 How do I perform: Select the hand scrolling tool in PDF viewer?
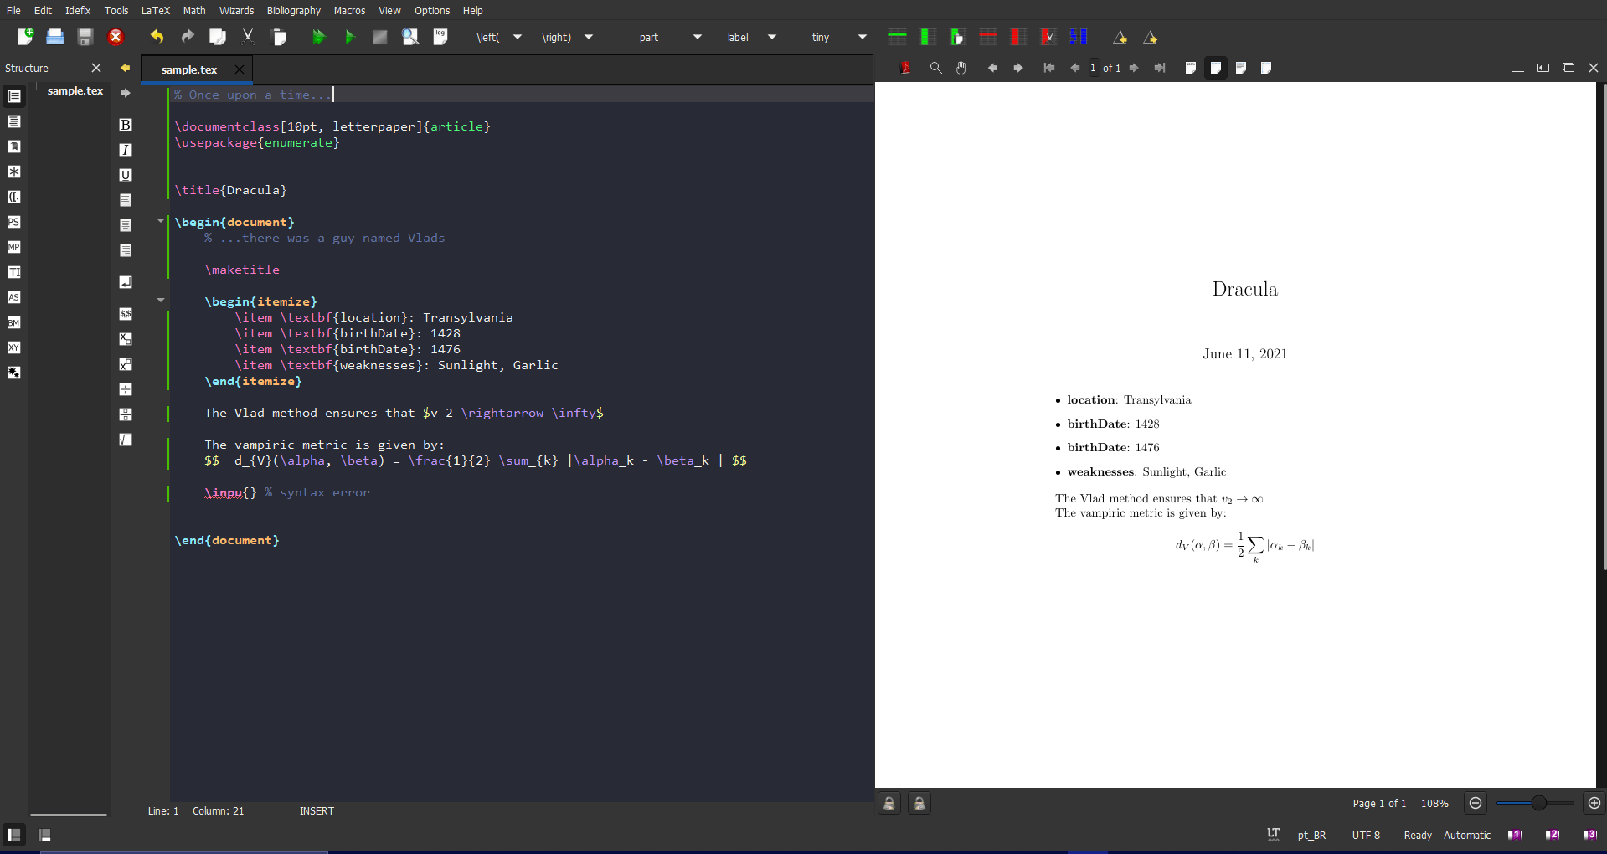(961, 68)
